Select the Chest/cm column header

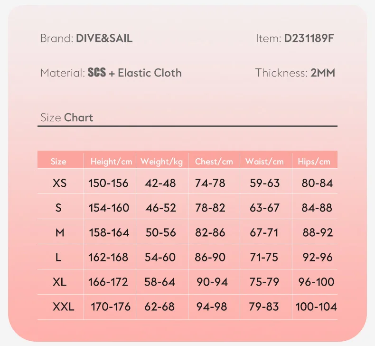coord(214,162)
